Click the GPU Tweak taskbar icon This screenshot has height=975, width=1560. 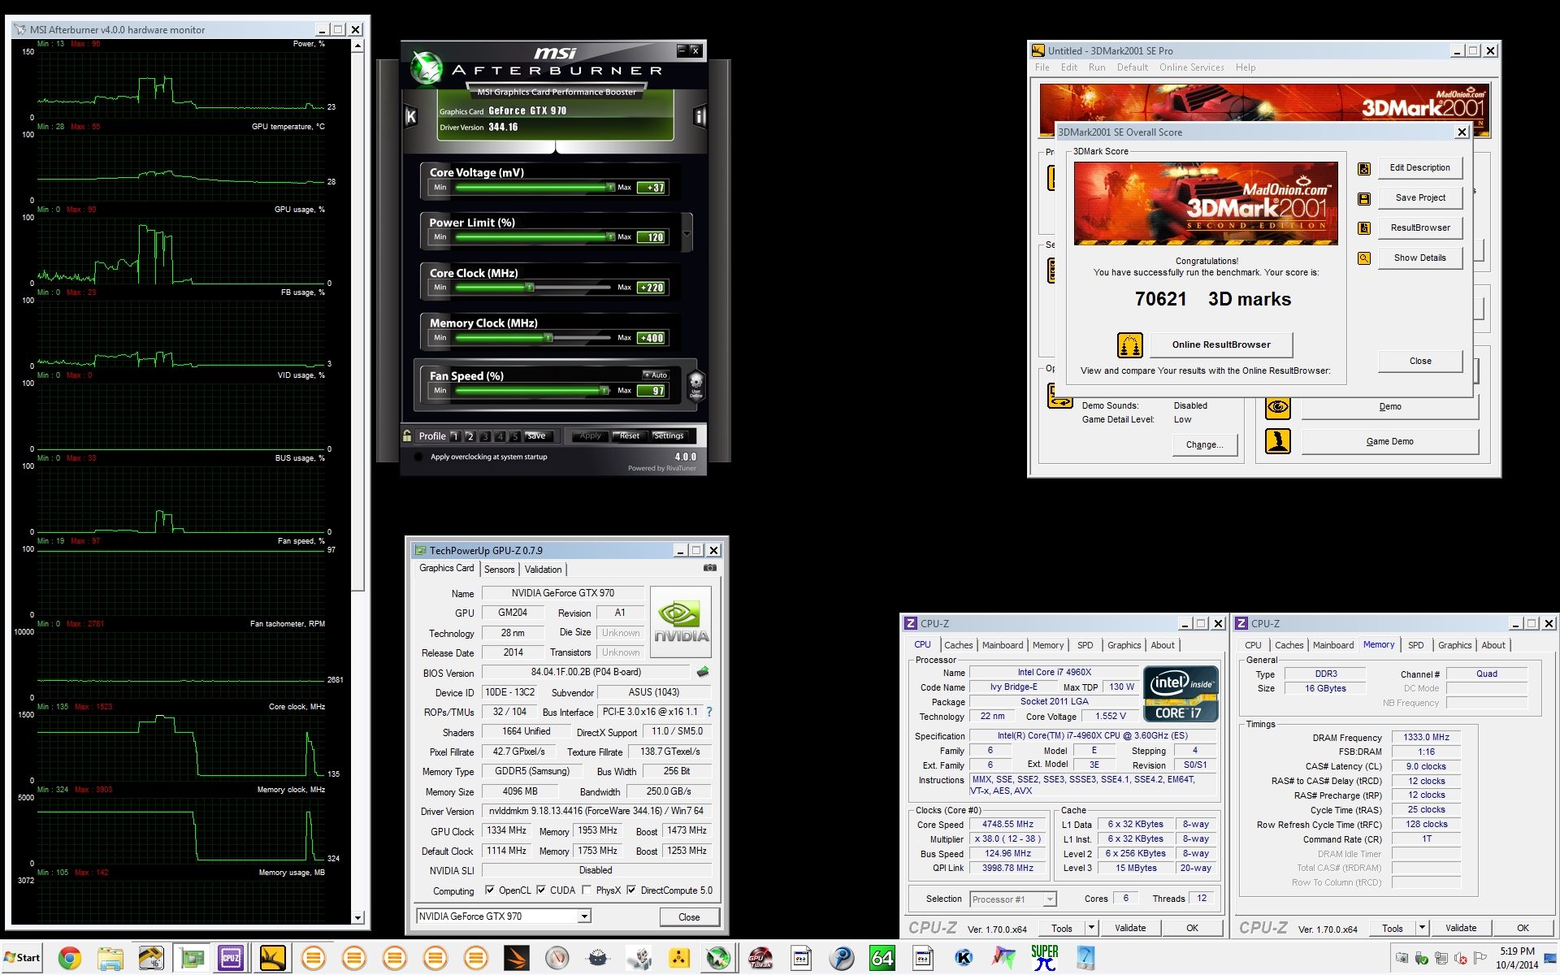(x=760, y=959)
